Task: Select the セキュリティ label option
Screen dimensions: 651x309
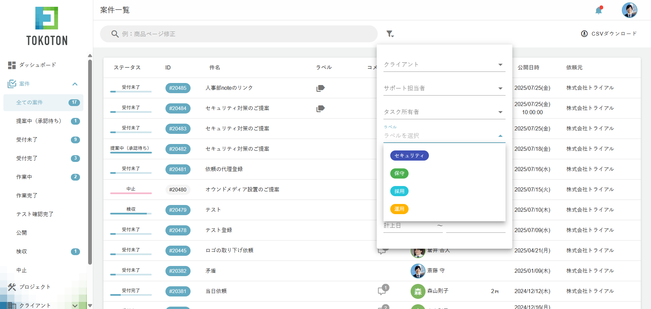Action: [409, 156]
